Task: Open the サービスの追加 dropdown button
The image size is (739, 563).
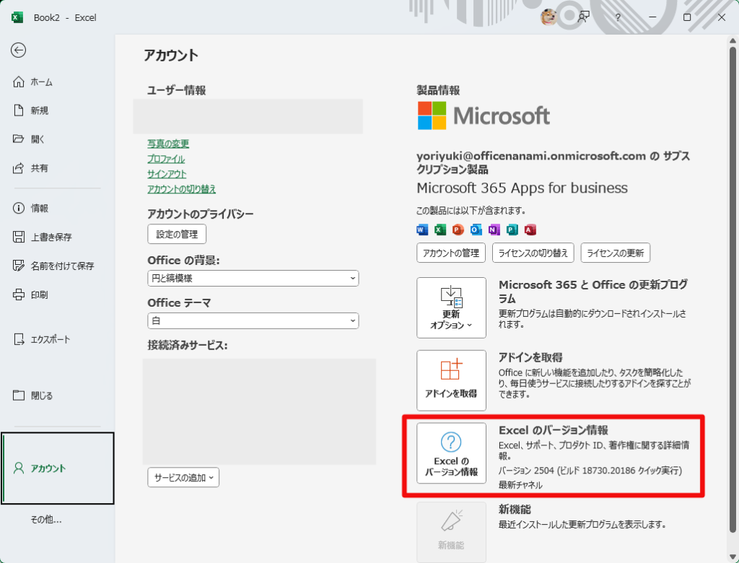Action: 183,477
